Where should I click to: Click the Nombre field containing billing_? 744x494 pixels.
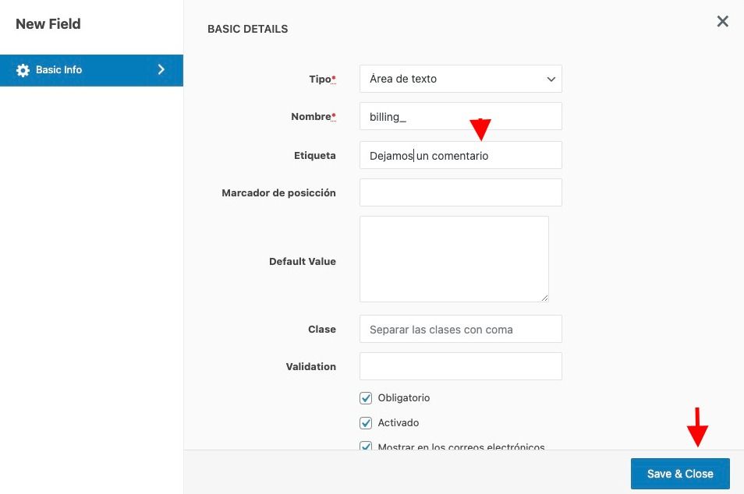pos(461,116)
